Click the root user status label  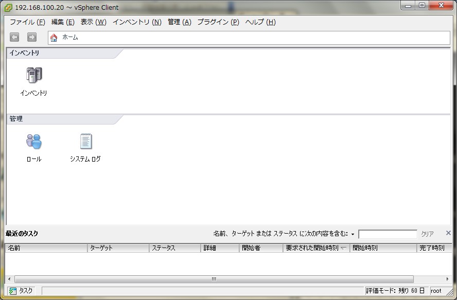point(436,291)
